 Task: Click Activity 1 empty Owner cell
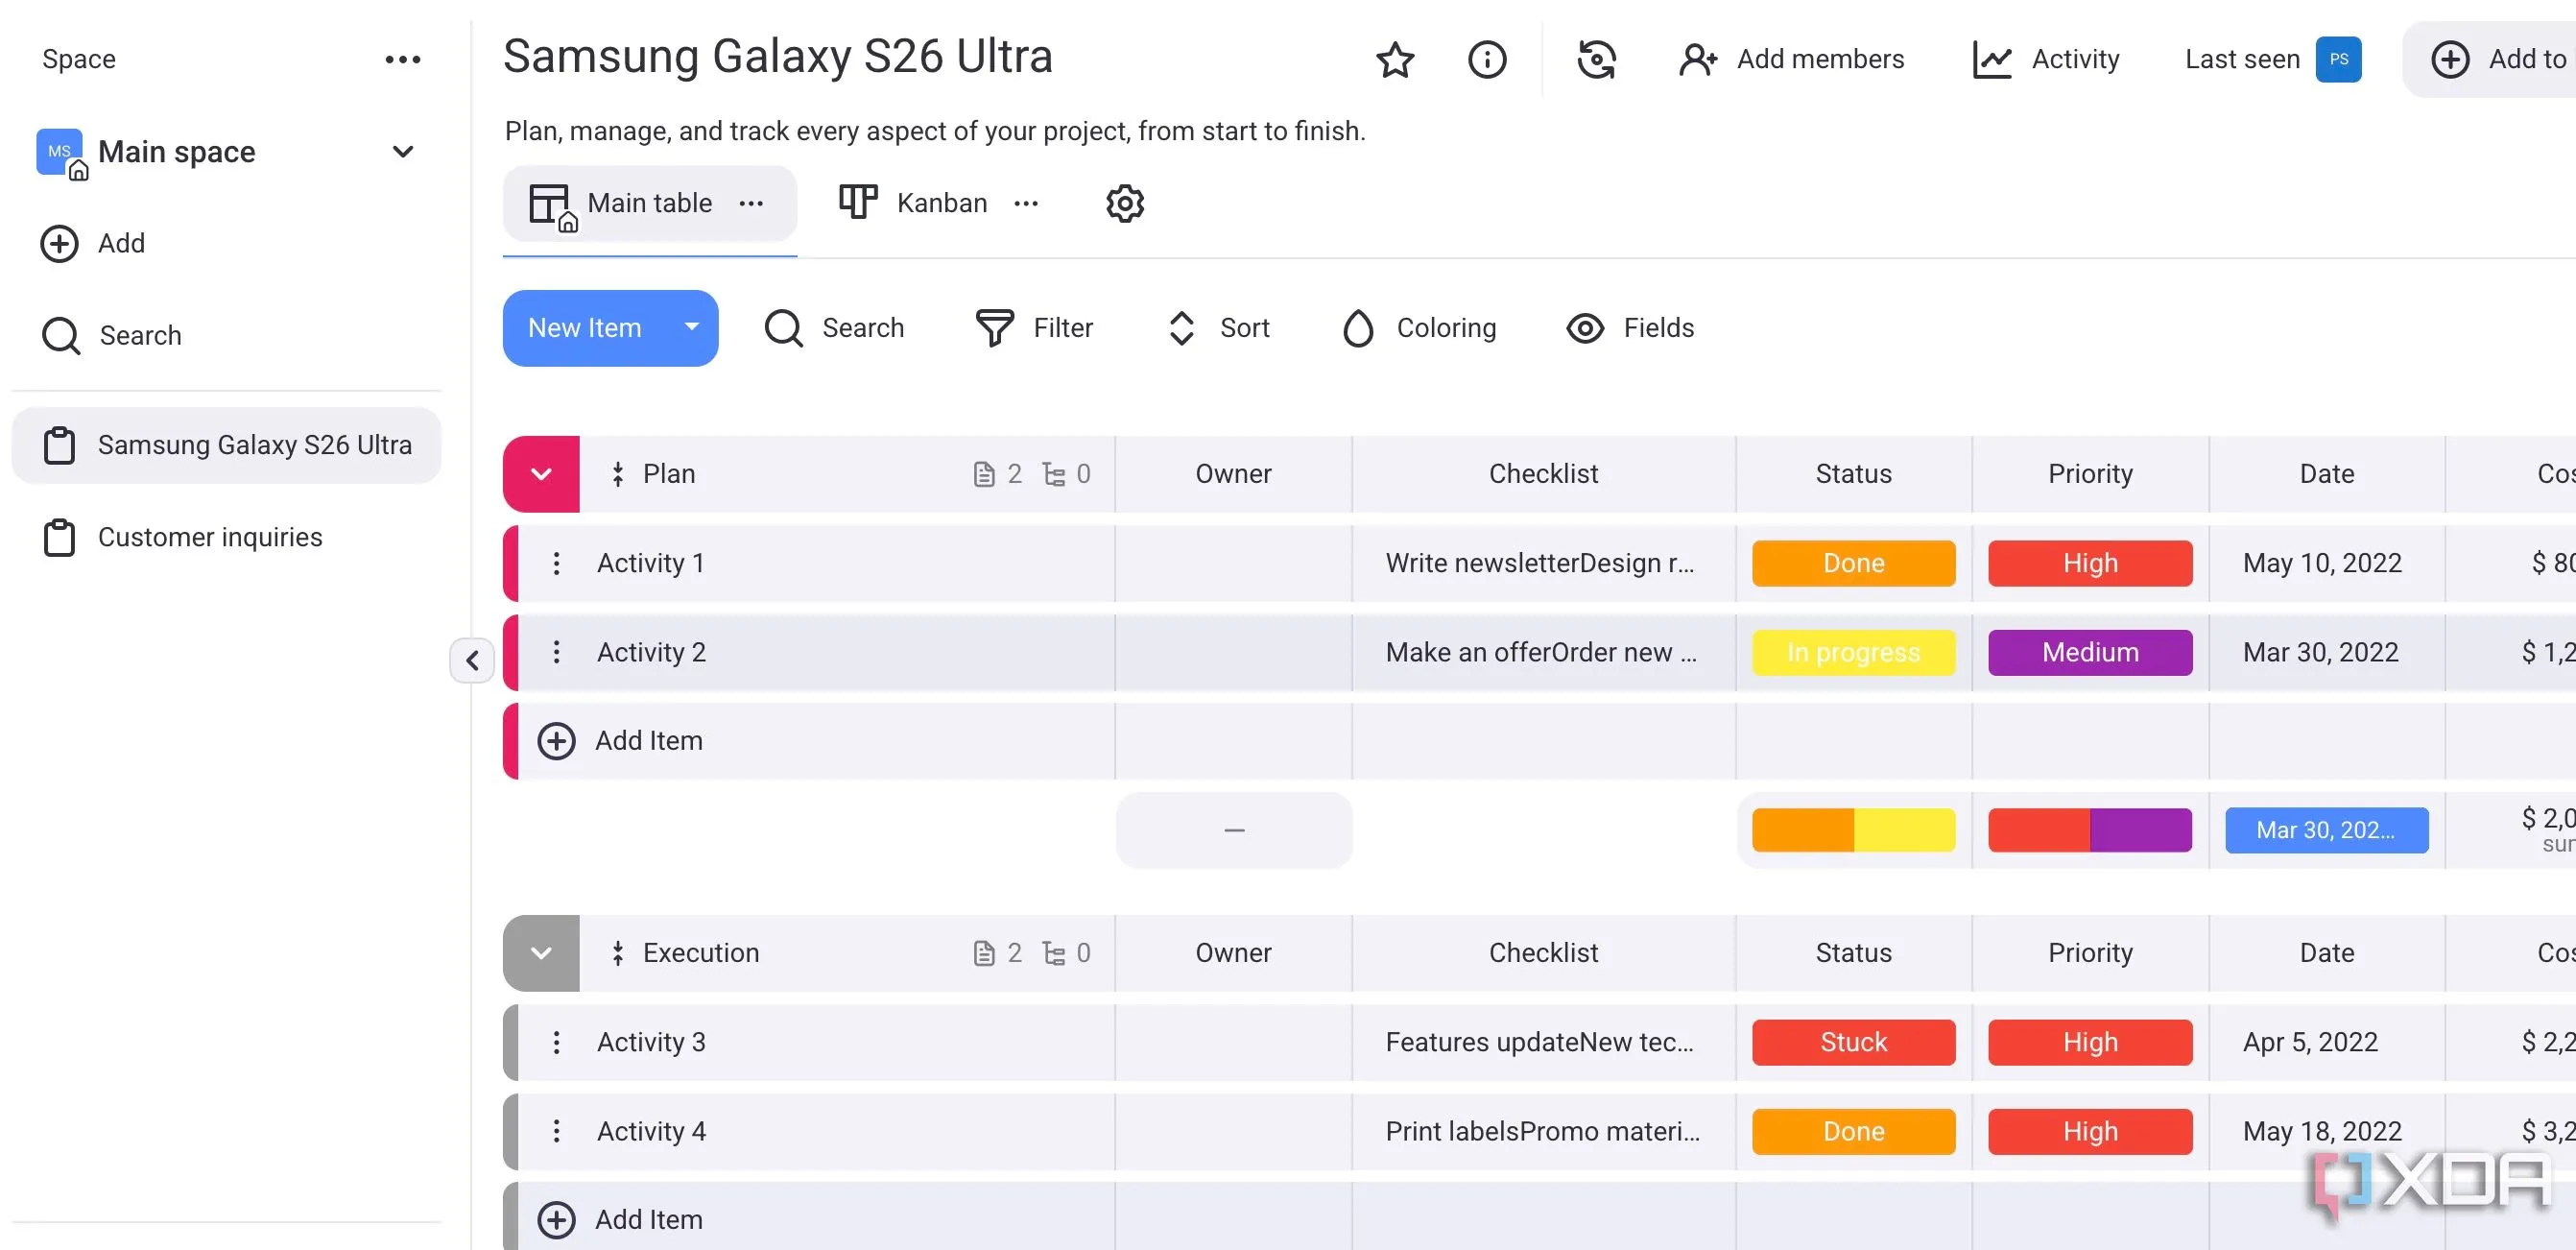[x=1233, y=564]
